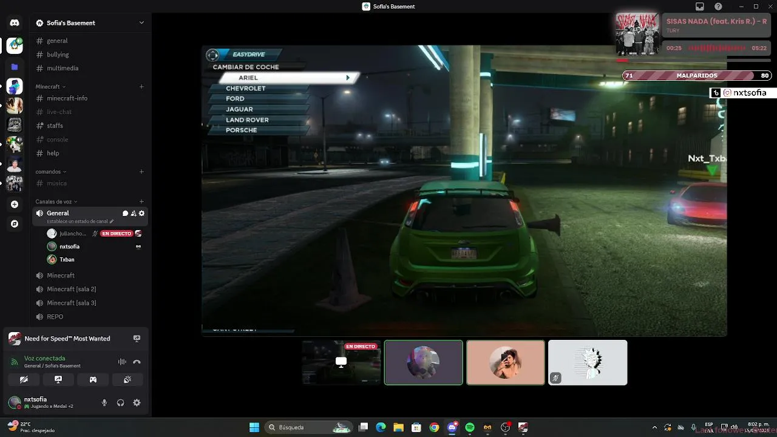Screen dimensions: 777x437
Task: Create a voice channel in Canales de voz
Action: click(x=141, y=202)
